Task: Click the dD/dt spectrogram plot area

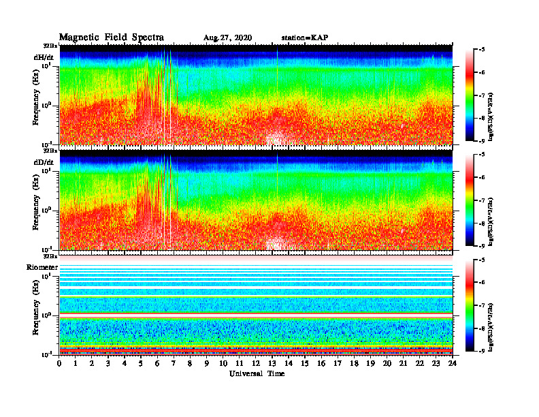Action: tap(256, 200)
